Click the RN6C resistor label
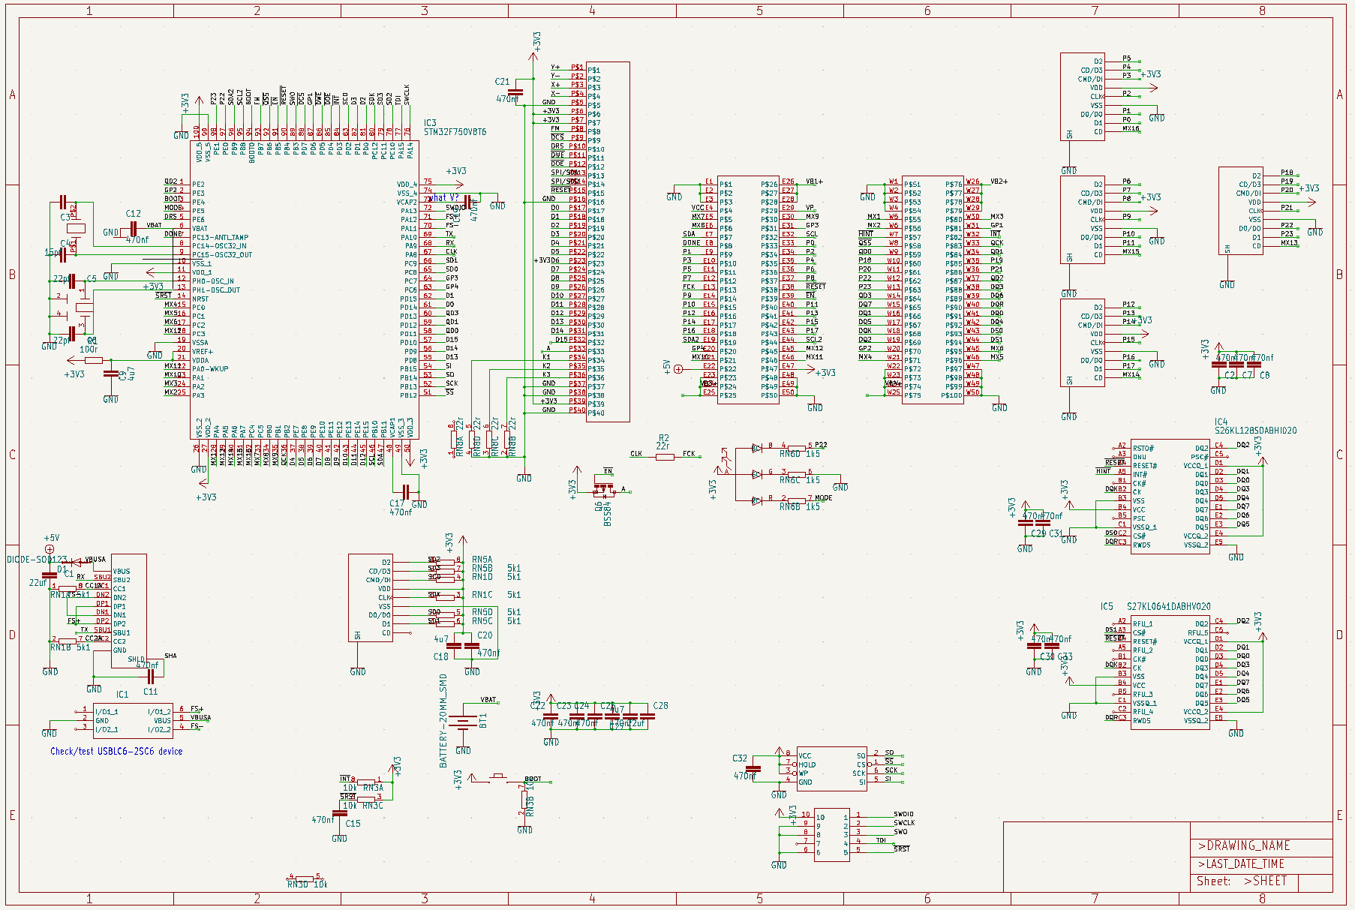This screenshot has height=910, width=1355. [x=789, y=480]
